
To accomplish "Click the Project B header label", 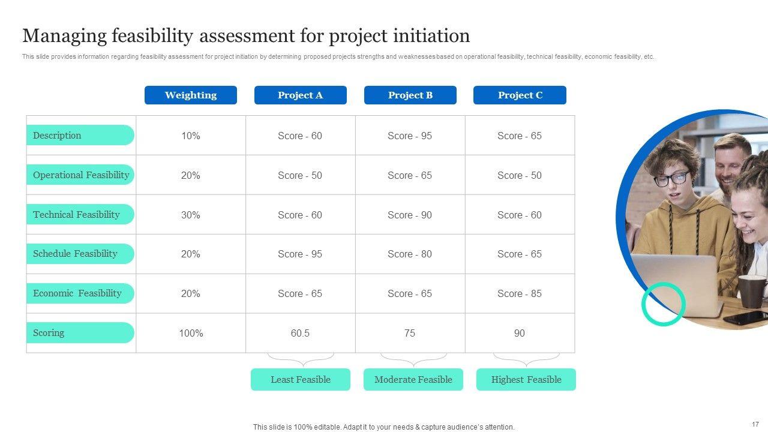I will (410, 95).
